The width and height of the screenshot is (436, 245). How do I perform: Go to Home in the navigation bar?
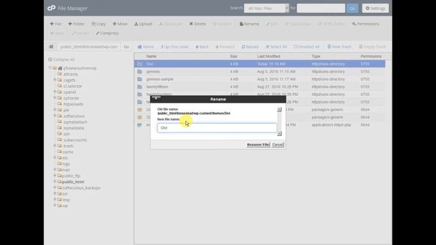pos(145,47)
